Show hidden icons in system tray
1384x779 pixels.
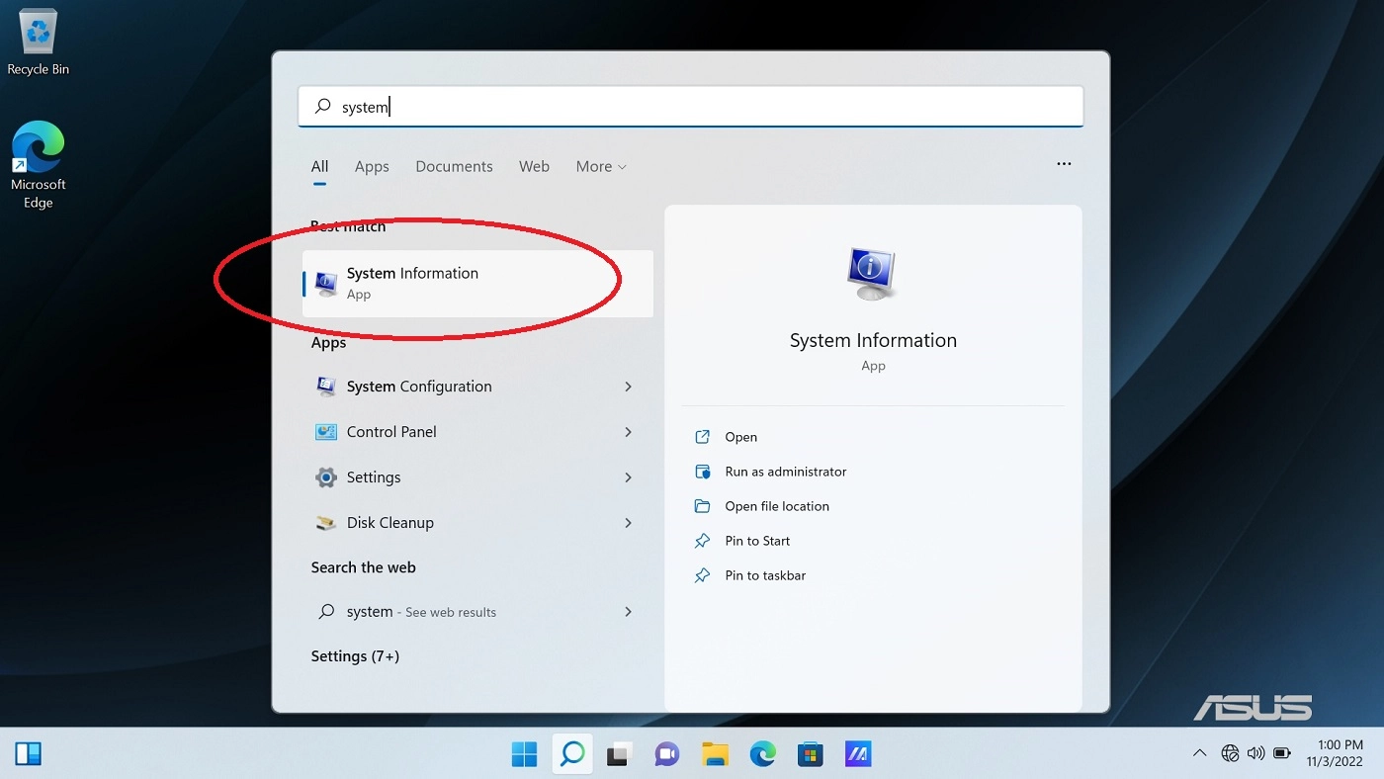click(x=1199, y=753)
